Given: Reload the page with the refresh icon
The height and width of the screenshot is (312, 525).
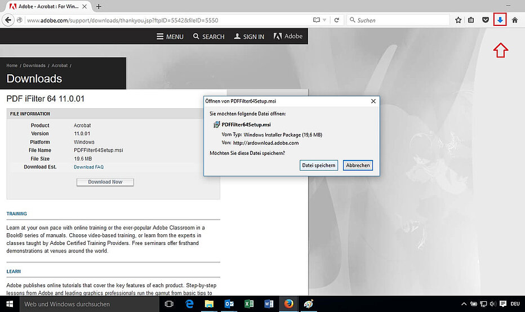Looking at the screenshot, I should pos(336,20).
